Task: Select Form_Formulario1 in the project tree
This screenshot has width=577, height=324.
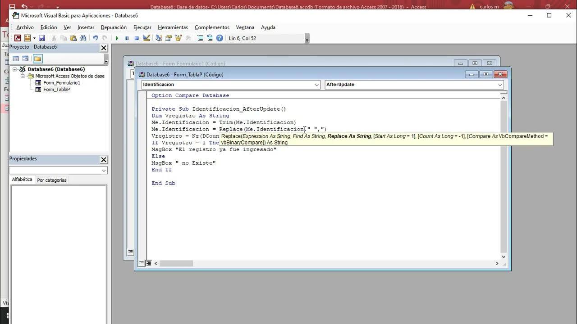Action: (x=62, y=83)
